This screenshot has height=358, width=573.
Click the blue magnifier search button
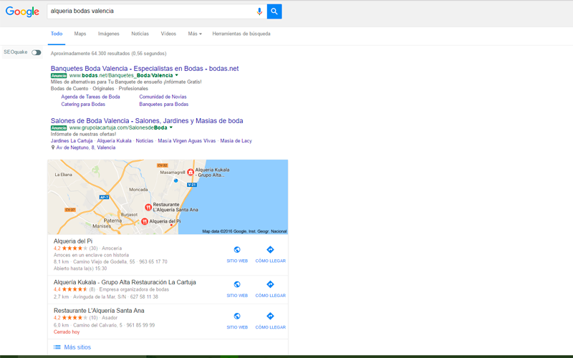point(274,11)
